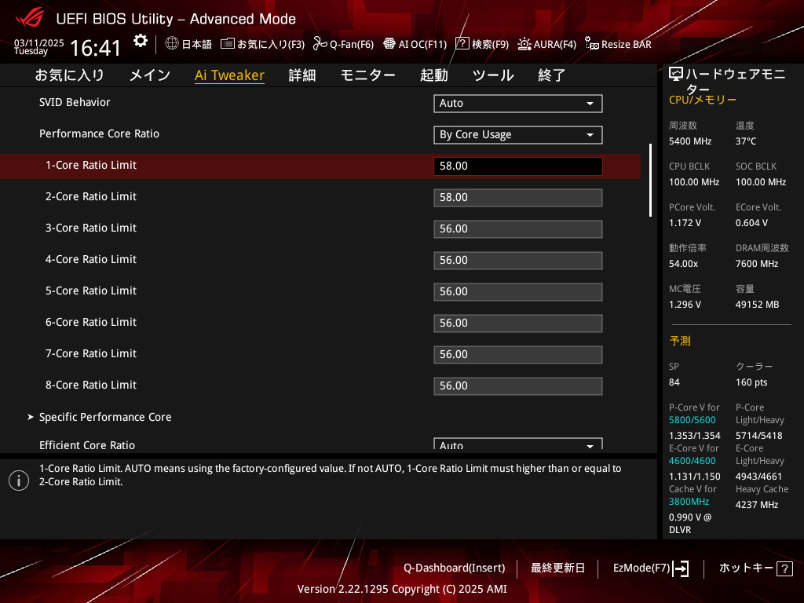Open the Performance Core Ratio dropdown
The height and width of the screenshot is (603, 804).
pos(518,134)
